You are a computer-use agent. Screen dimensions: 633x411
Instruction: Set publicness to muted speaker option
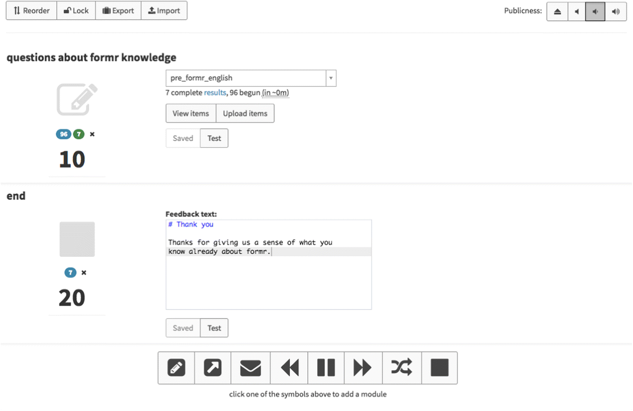[x=576, y=12]
